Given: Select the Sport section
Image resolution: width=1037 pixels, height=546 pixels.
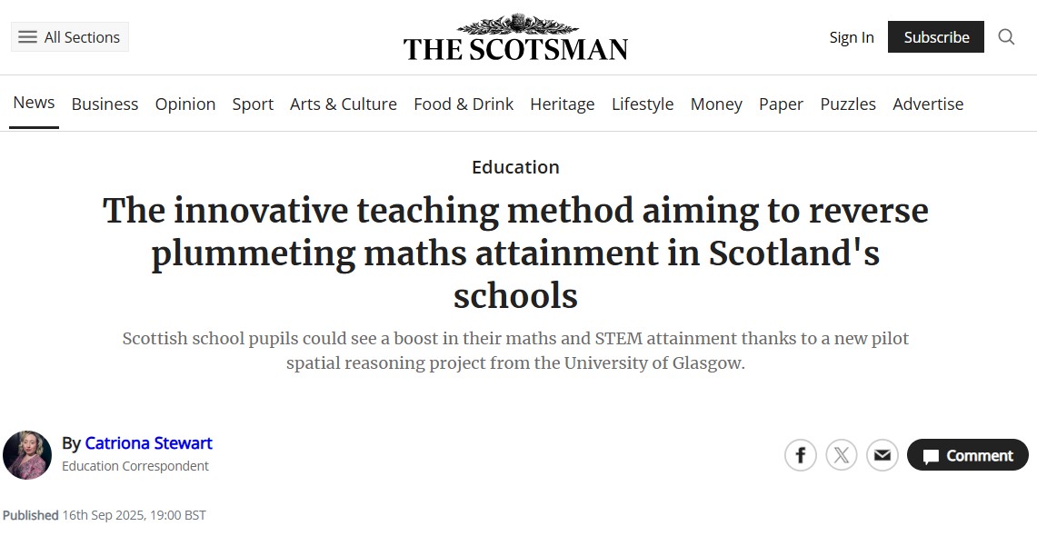Looking at the screenshot, I should tap(253, 104).
